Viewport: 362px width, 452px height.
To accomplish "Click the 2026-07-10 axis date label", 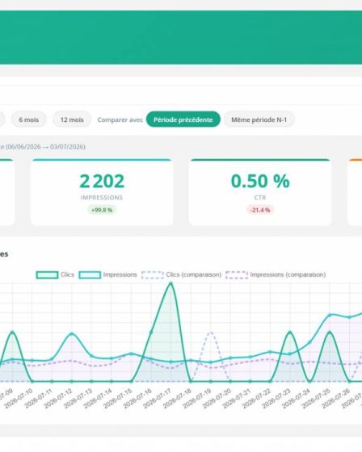I will [19, 398].
